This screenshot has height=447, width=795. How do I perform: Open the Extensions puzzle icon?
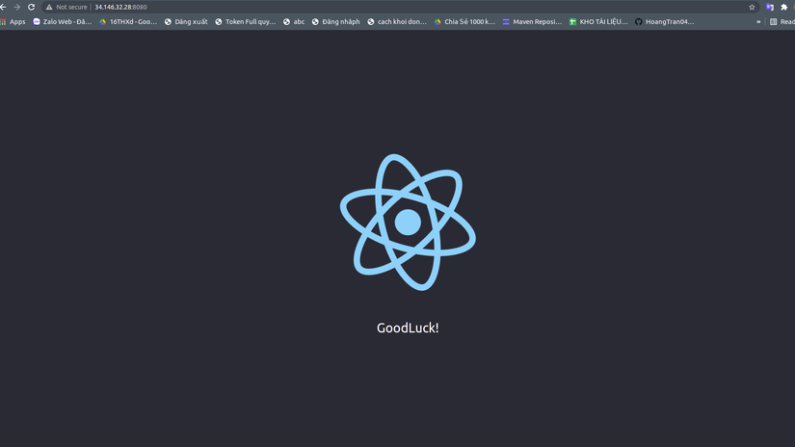point(783,7)
